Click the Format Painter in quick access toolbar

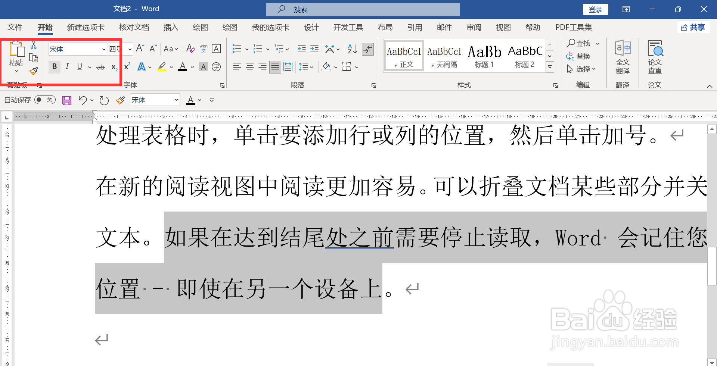(120, 100)
